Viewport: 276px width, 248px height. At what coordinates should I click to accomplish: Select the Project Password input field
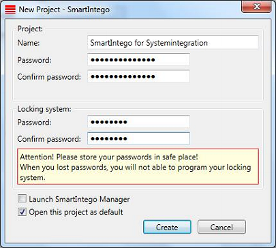[138, 60]
